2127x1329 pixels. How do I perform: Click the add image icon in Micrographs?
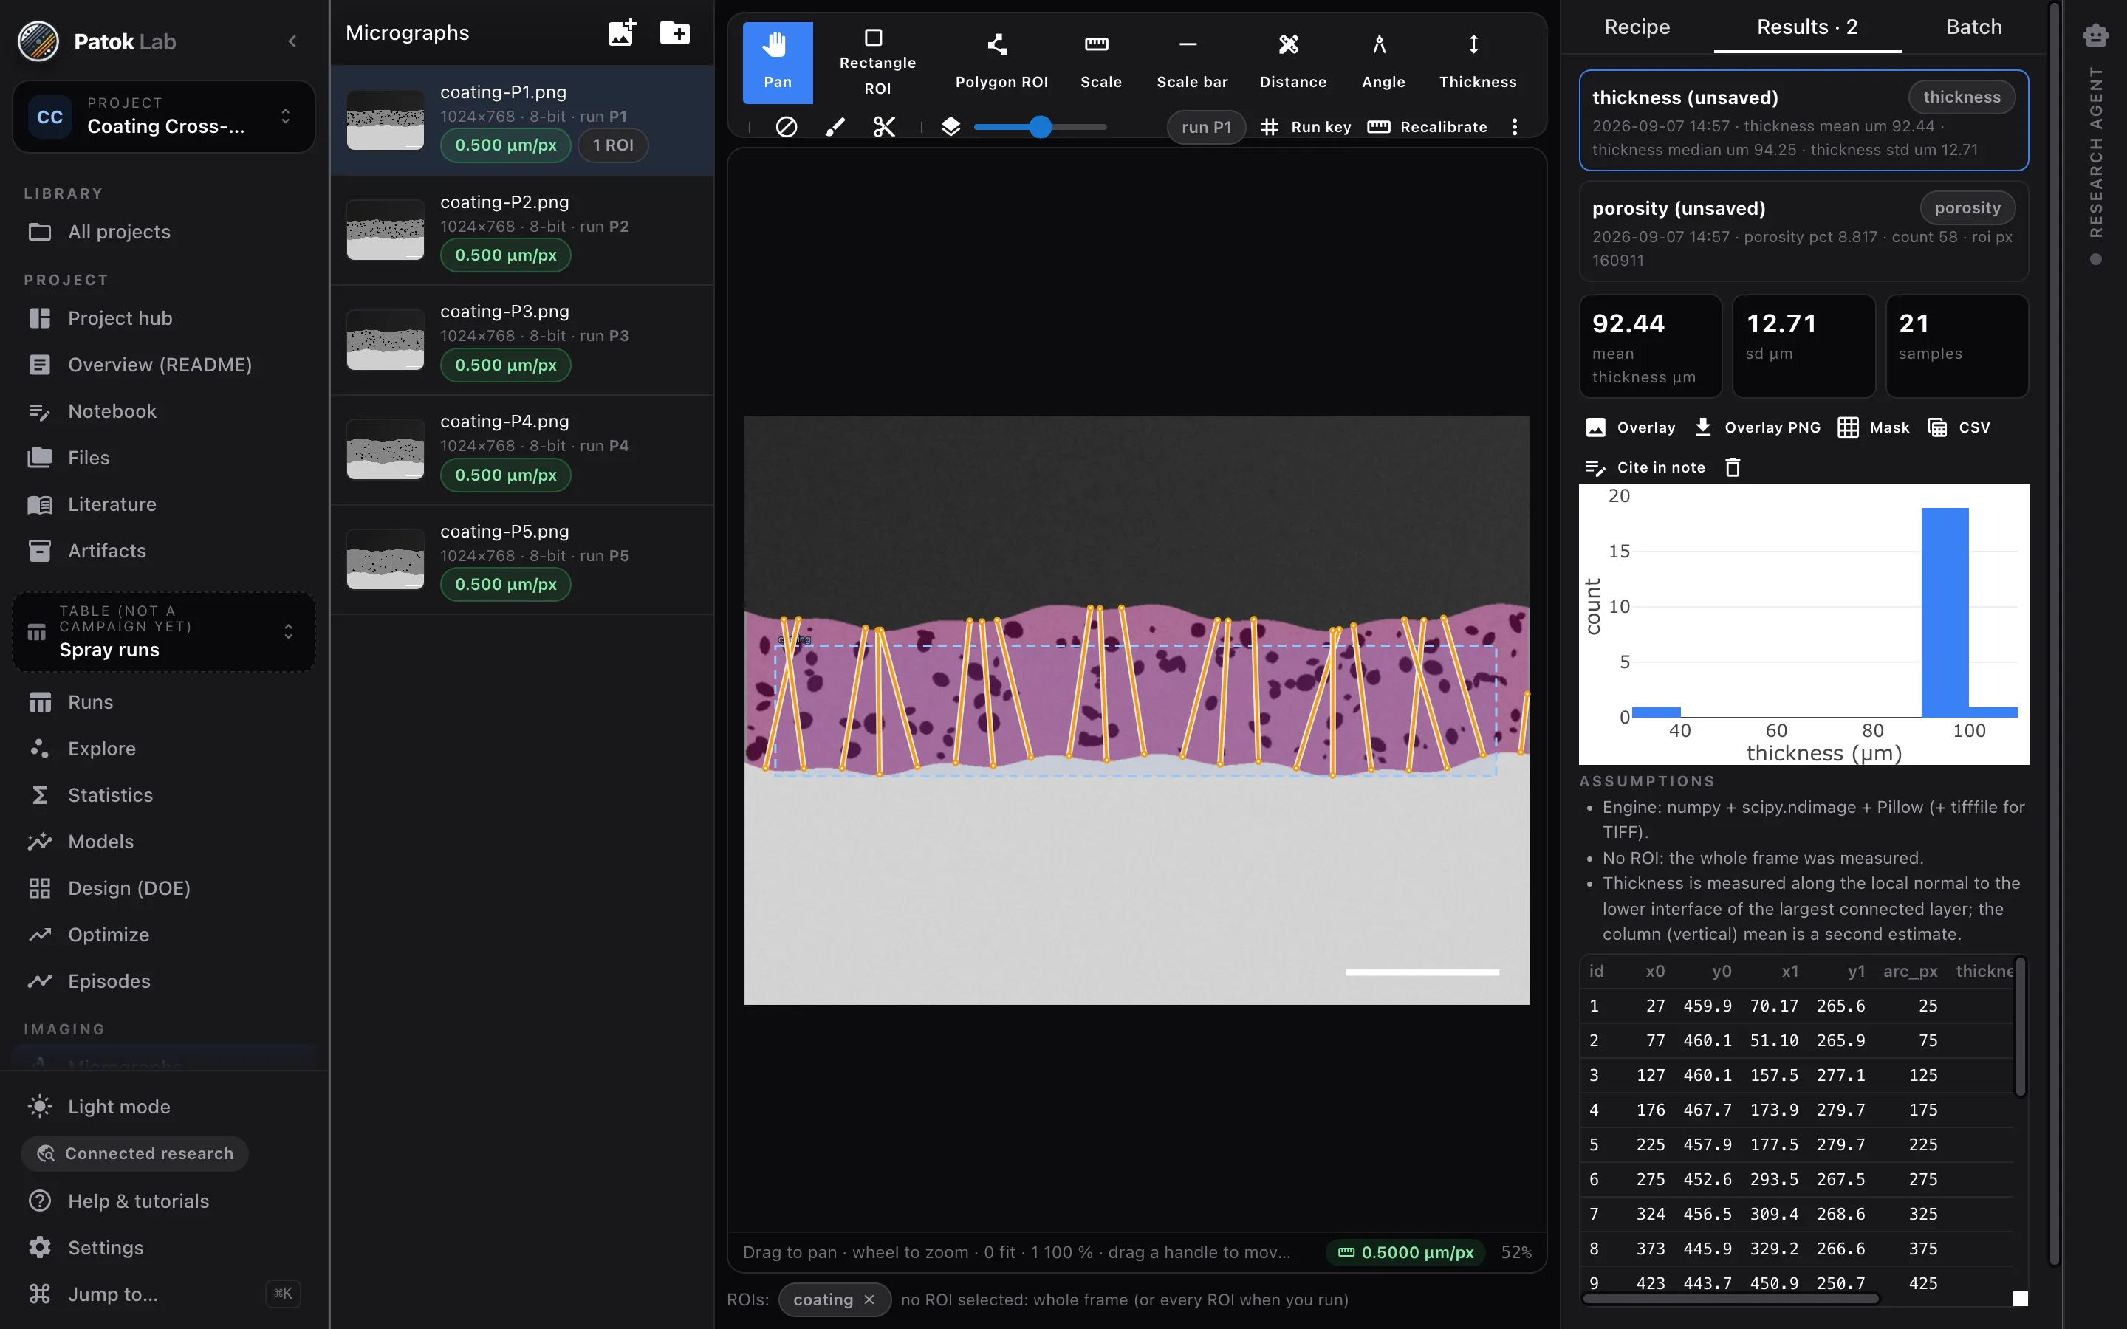point(623,32)
